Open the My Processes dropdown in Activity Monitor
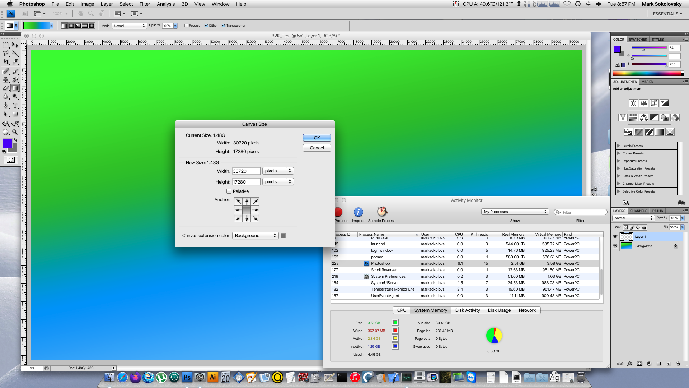The width and height of the screenshot is (689, 388). tap(515, 212)
